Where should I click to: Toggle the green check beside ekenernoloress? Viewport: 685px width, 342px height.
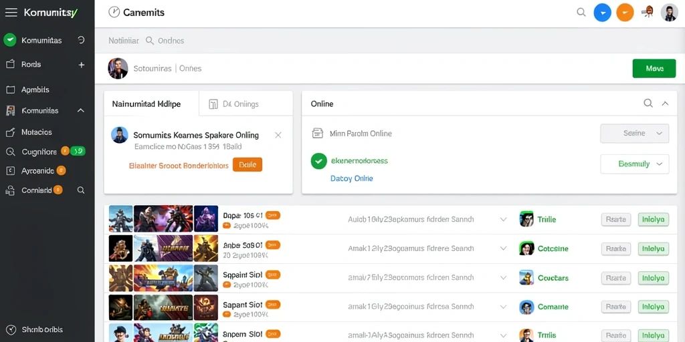pyautogui.click(x=319, y=161)
